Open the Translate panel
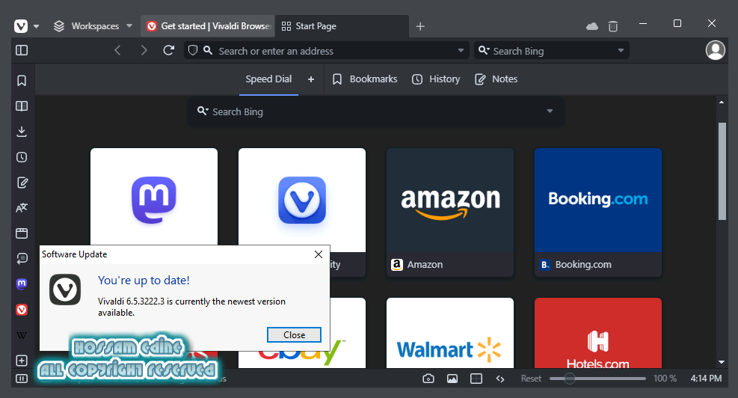The width and height of the screenshot is (738, 398). (22, 208)
